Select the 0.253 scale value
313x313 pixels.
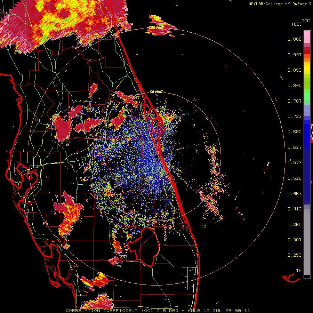(x=295, y=255)
